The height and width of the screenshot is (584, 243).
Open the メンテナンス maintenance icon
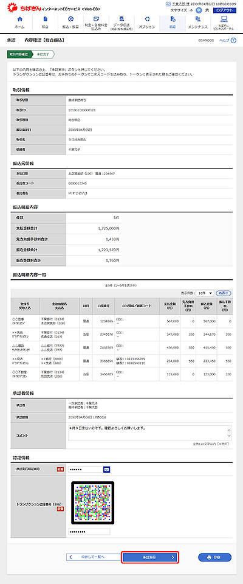197,19
